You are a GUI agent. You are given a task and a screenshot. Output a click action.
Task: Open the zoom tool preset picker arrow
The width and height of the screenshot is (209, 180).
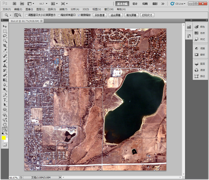click(10, 15)
